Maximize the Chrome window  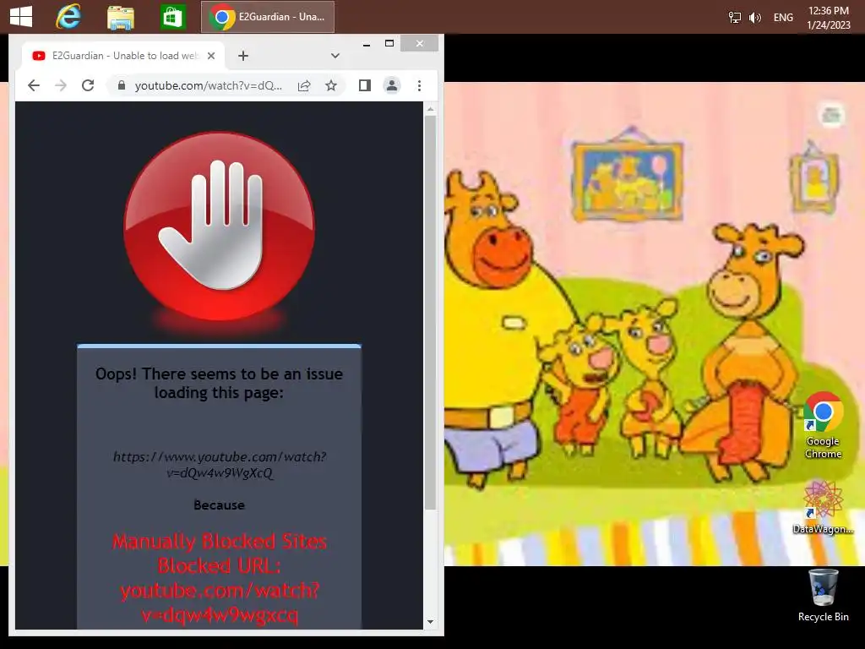click(389, 44)
